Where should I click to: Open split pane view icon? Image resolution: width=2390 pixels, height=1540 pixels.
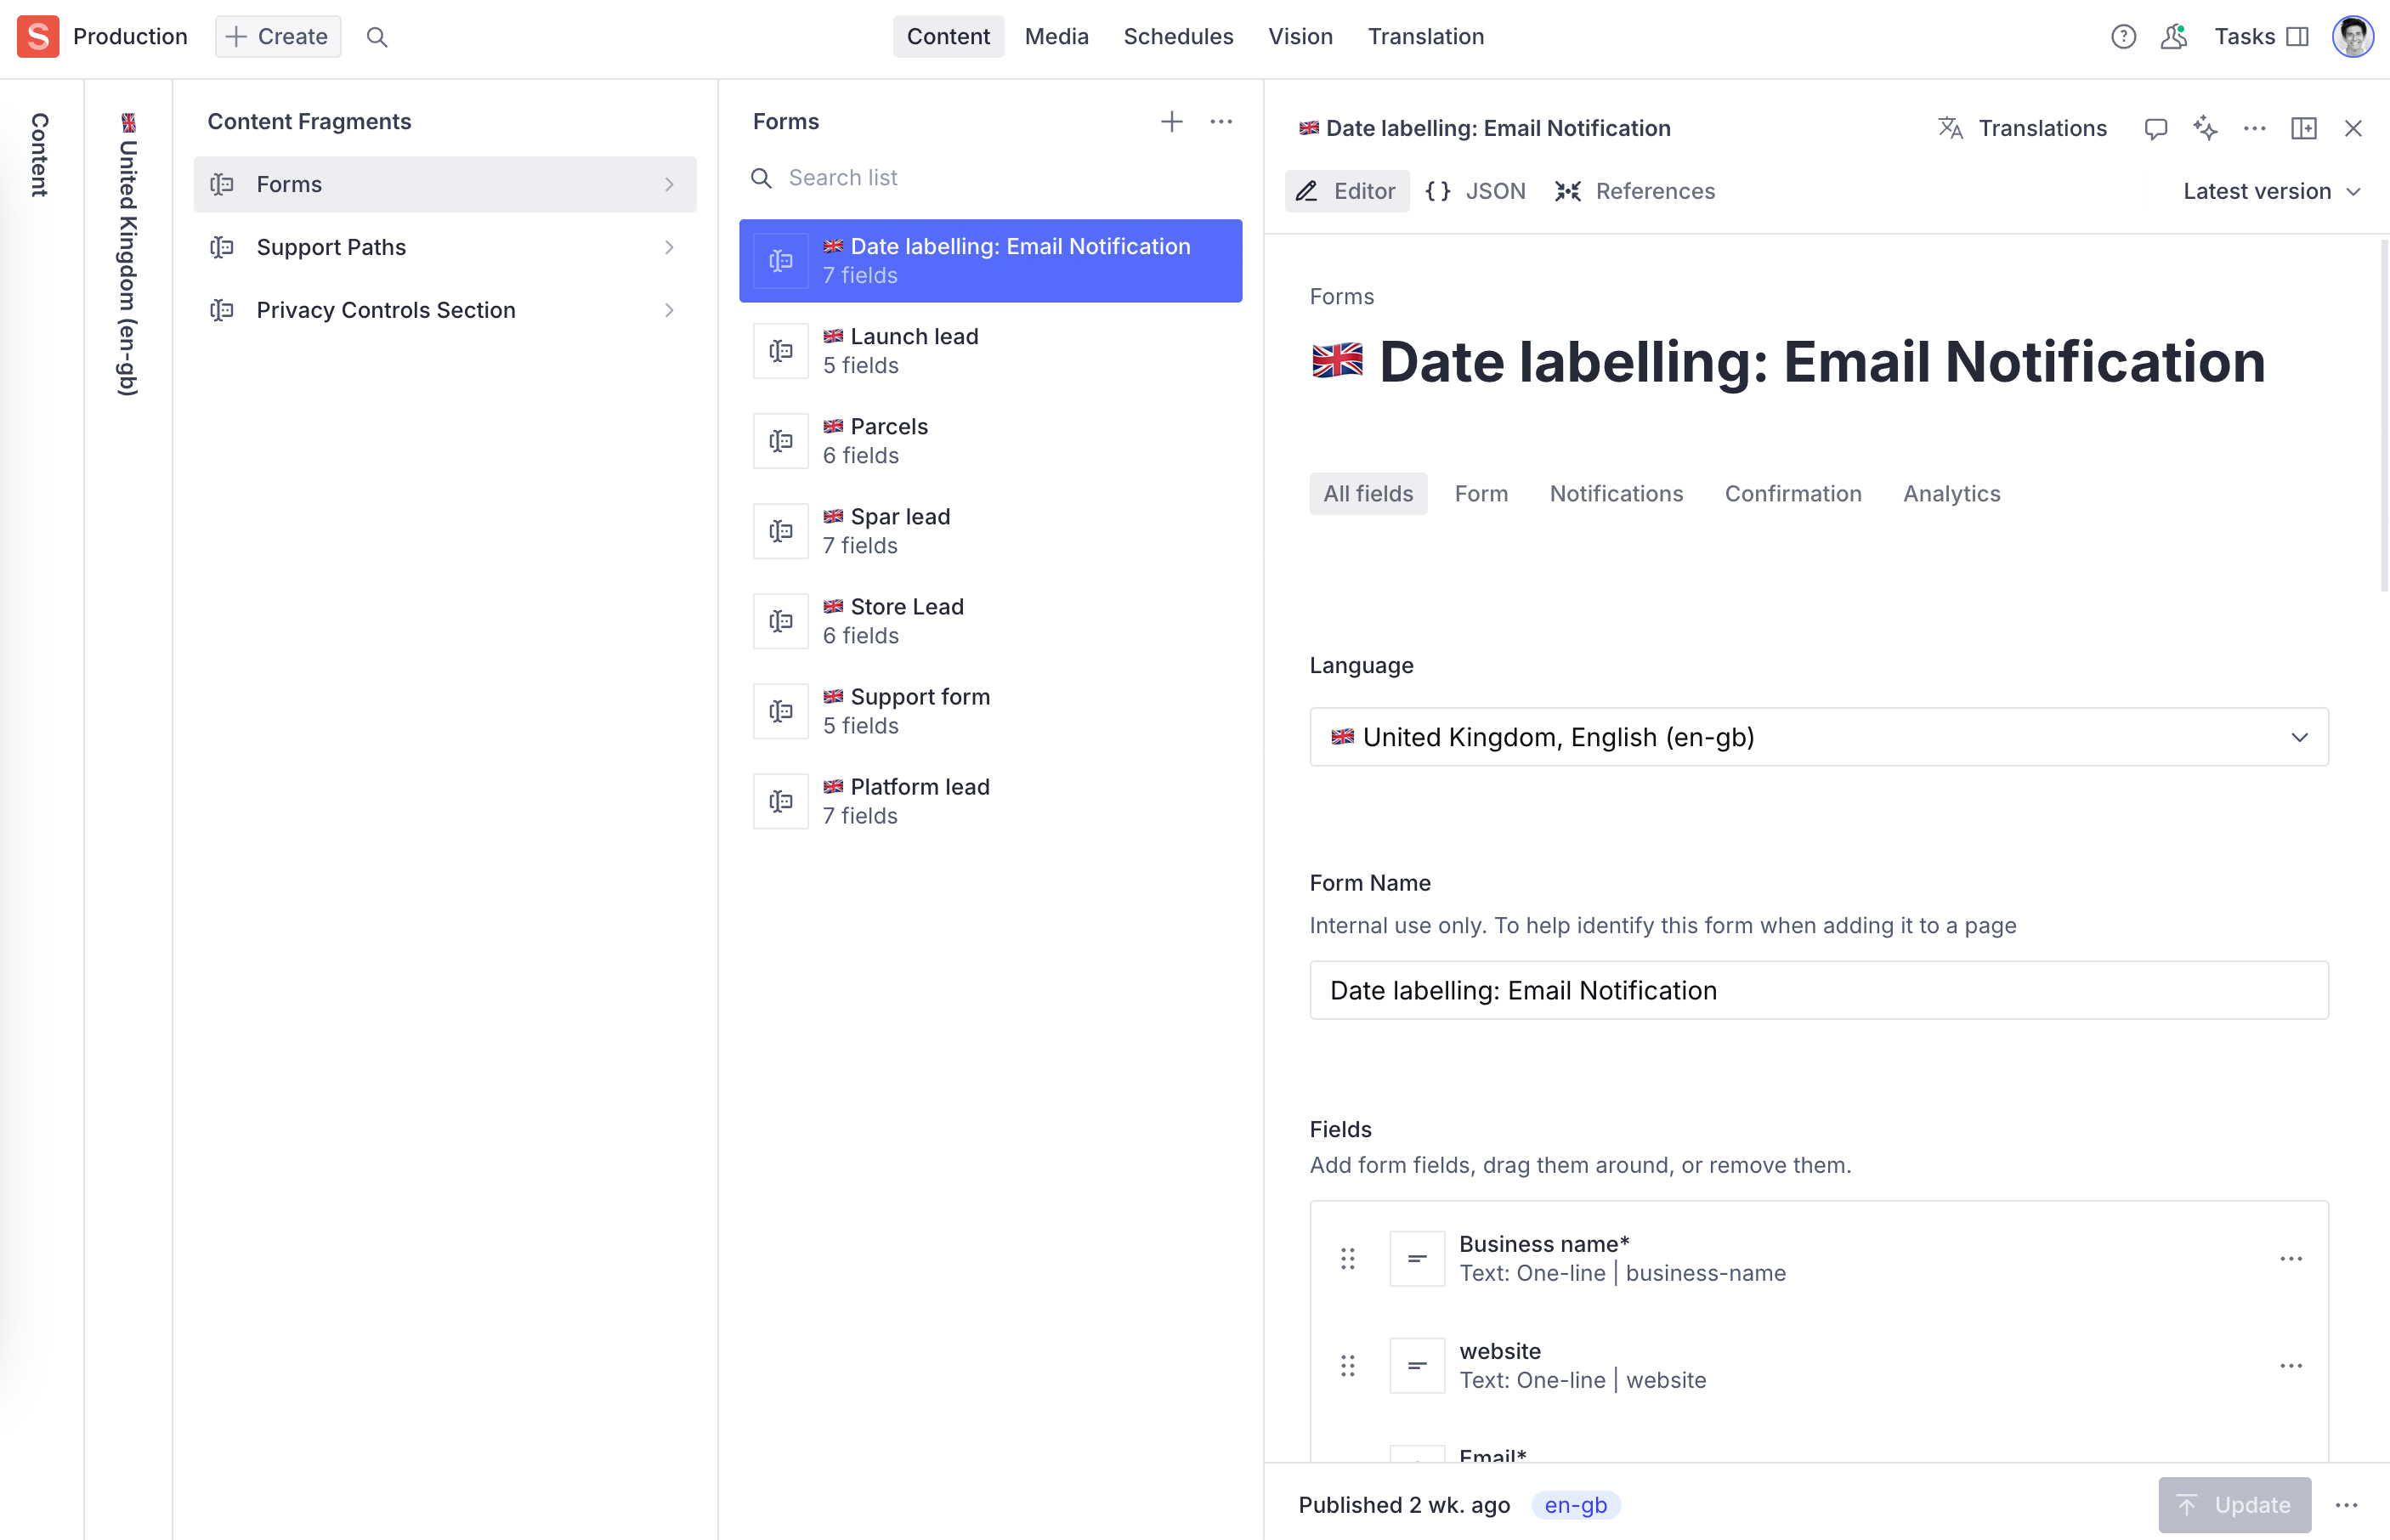2303,128
